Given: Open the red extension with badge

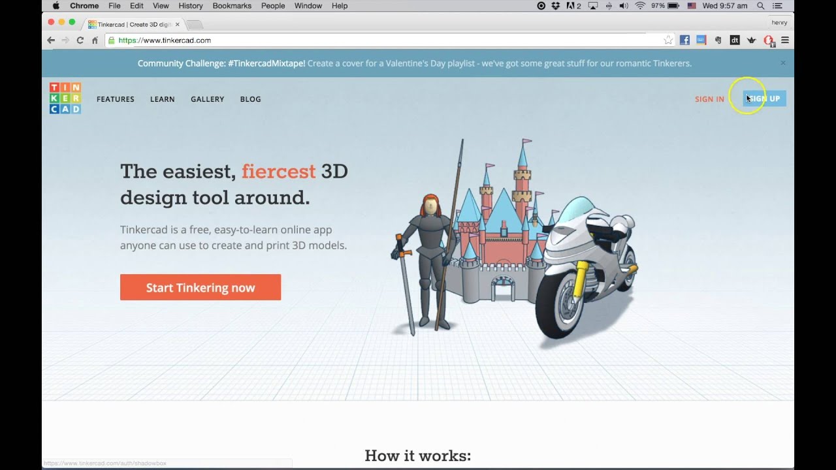Looking at the screenshot, I should tap(769, 41).
